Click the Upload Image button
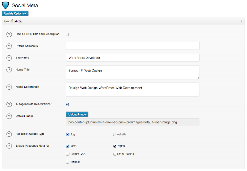Viewport: 247px width, 171px height. pos(77,114)
